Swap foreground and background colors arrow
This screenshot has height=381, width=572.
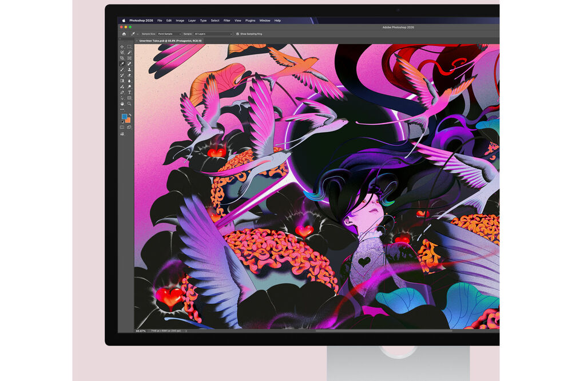[x=130, y=115]
